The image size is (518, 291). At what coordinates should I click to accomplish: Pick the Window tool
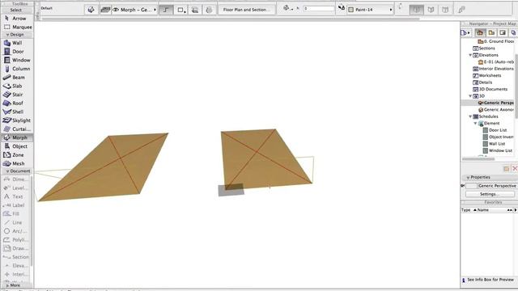(x=16, y=60)
